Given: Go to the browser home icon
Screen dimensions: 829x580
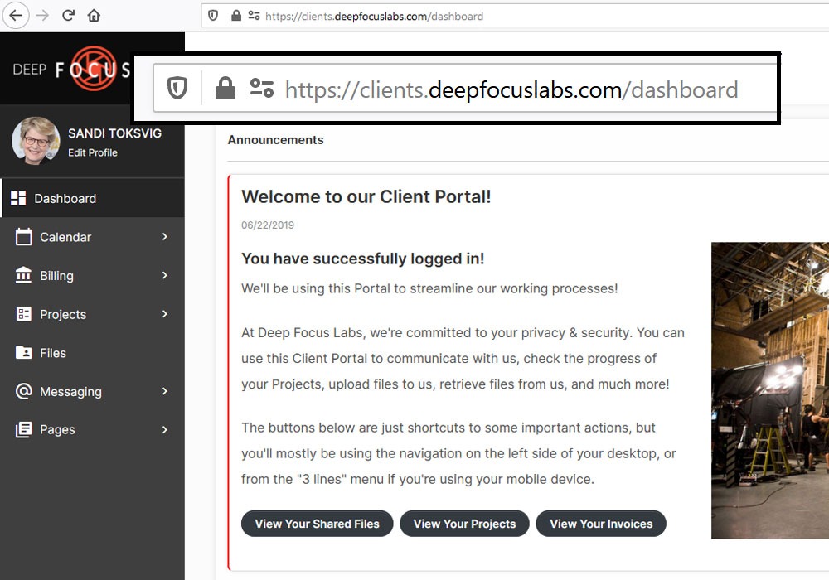Looking at the screenshot, I should tap(94, 15).
